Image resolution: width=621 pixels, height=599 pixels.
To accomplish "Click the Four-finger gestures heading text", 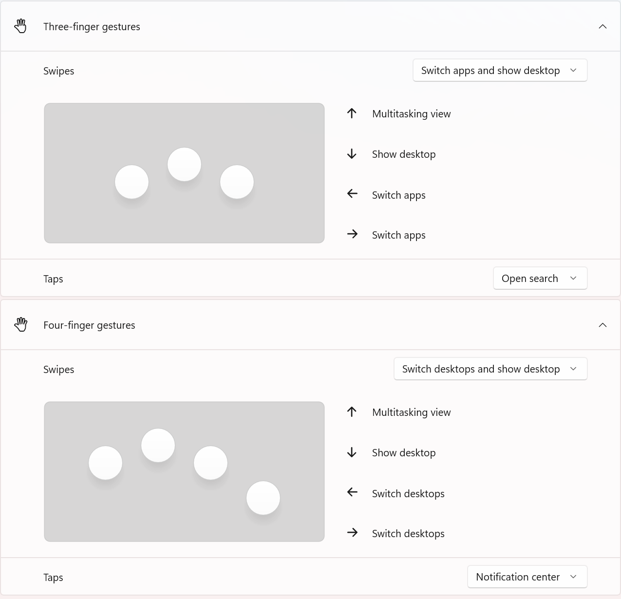I will tap(89, 325).
